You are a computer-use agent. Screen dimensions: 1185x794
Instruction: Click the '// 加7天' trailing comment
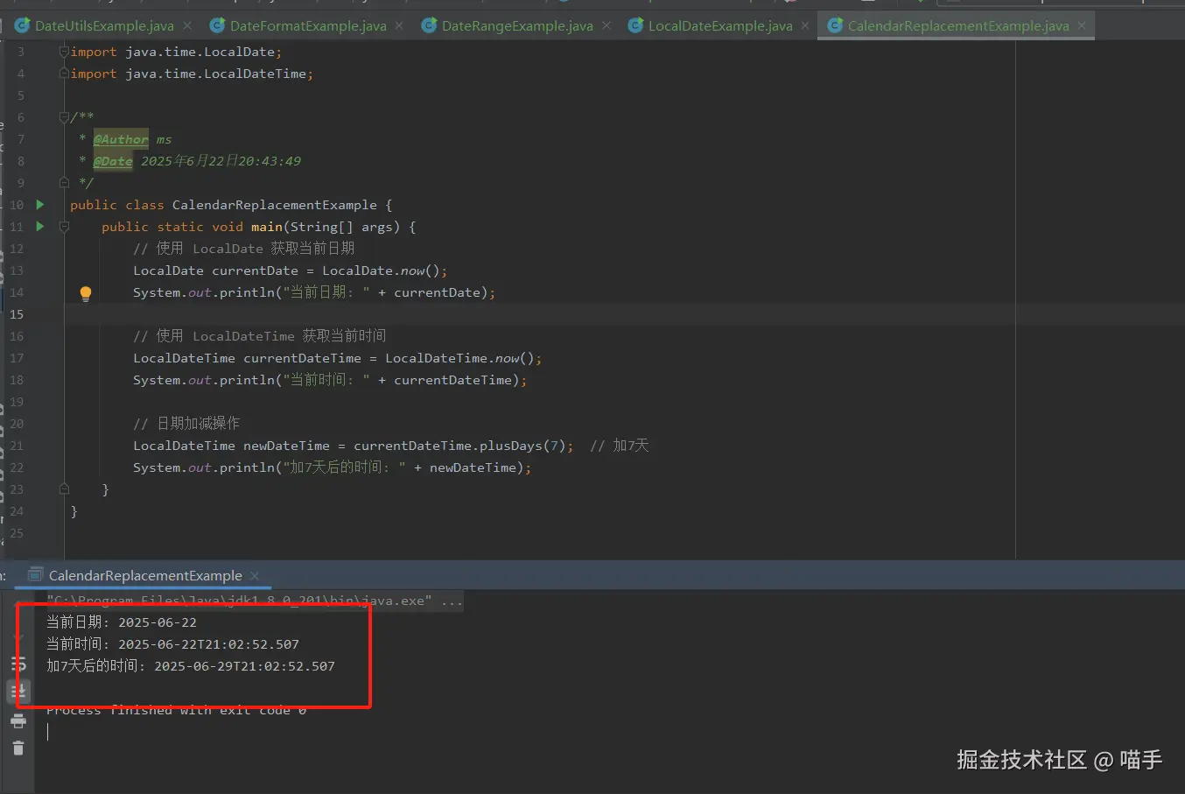point(619,446)
